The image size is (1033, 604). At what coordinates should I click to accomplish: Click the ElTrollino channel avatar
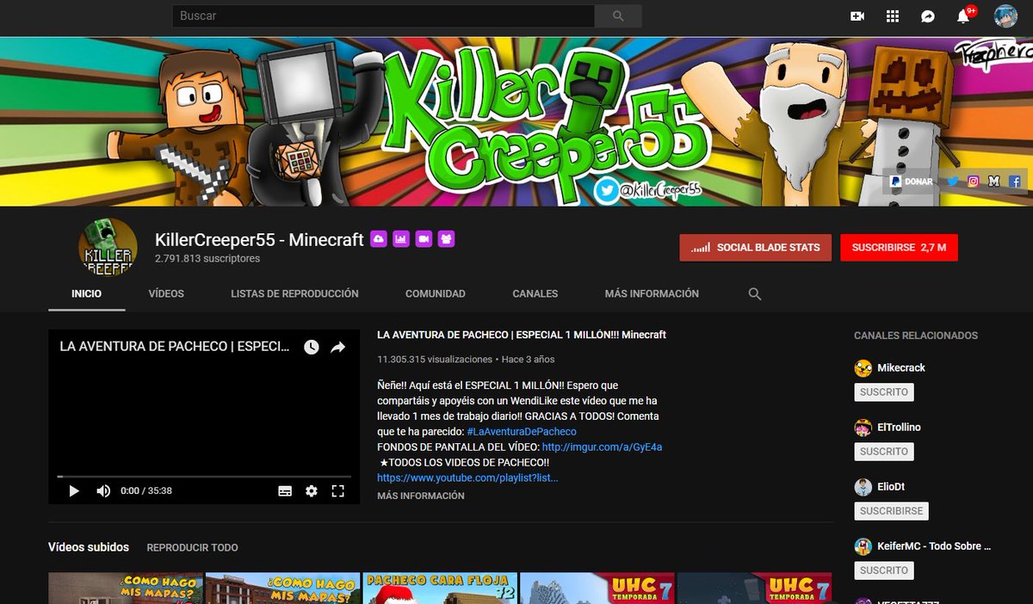863,428
